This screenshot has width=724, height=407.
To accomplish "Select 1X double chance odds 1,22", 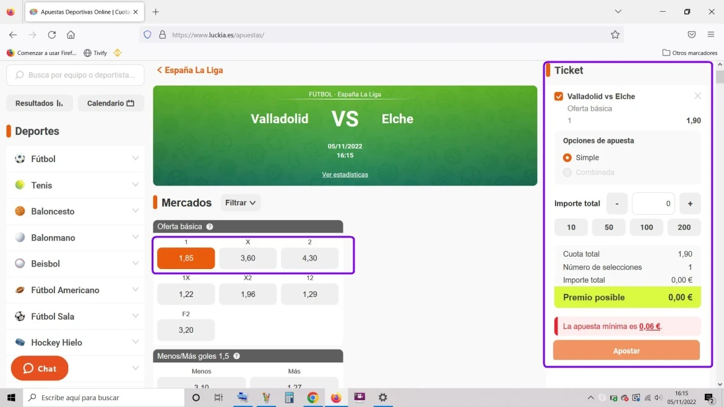I will pyautogui.click(x=186, y=294).
